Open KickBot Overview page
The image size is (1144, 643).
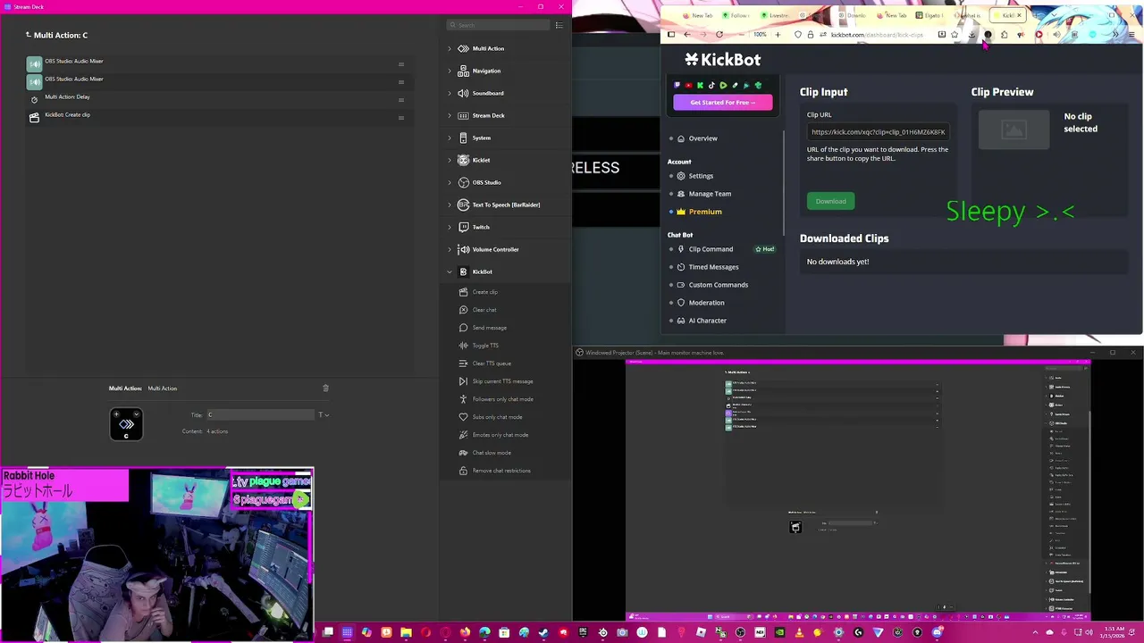point(702,138)
